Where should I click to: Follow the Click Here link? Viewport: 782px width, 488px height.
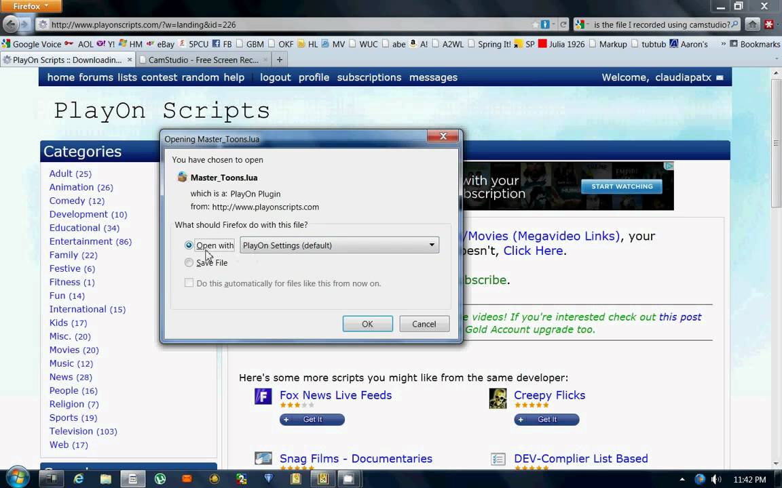pyautogui.click(x=533, y=251)
